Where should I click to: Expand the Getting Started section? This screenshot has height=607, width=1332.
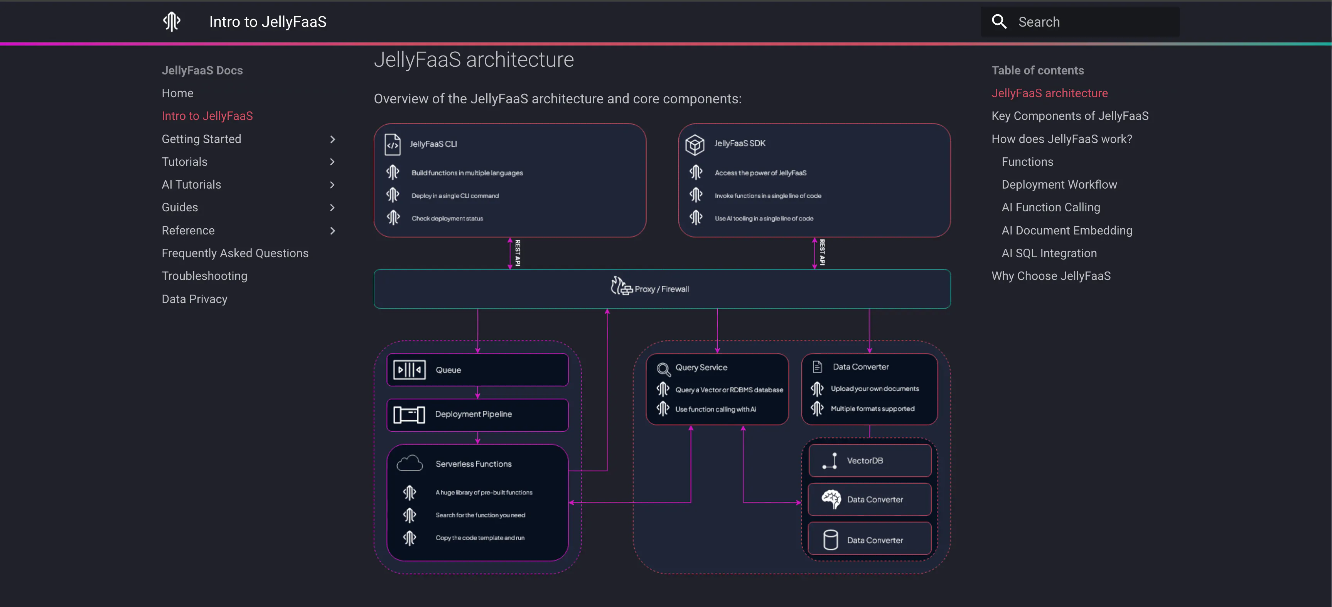click(332, 139)
